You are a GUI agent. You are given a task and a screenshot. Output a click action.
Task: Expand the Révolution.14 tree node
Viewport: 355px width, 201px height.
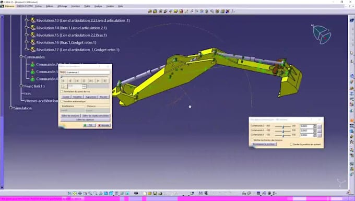click(27, 28)
